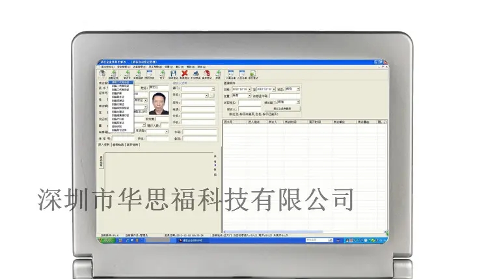Click the Entry Location (进入地点) column header
488x279 pixels.
257,122
